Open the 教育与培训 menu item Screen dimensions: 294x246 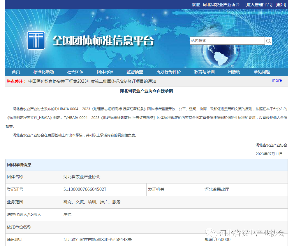coord(204,72)
